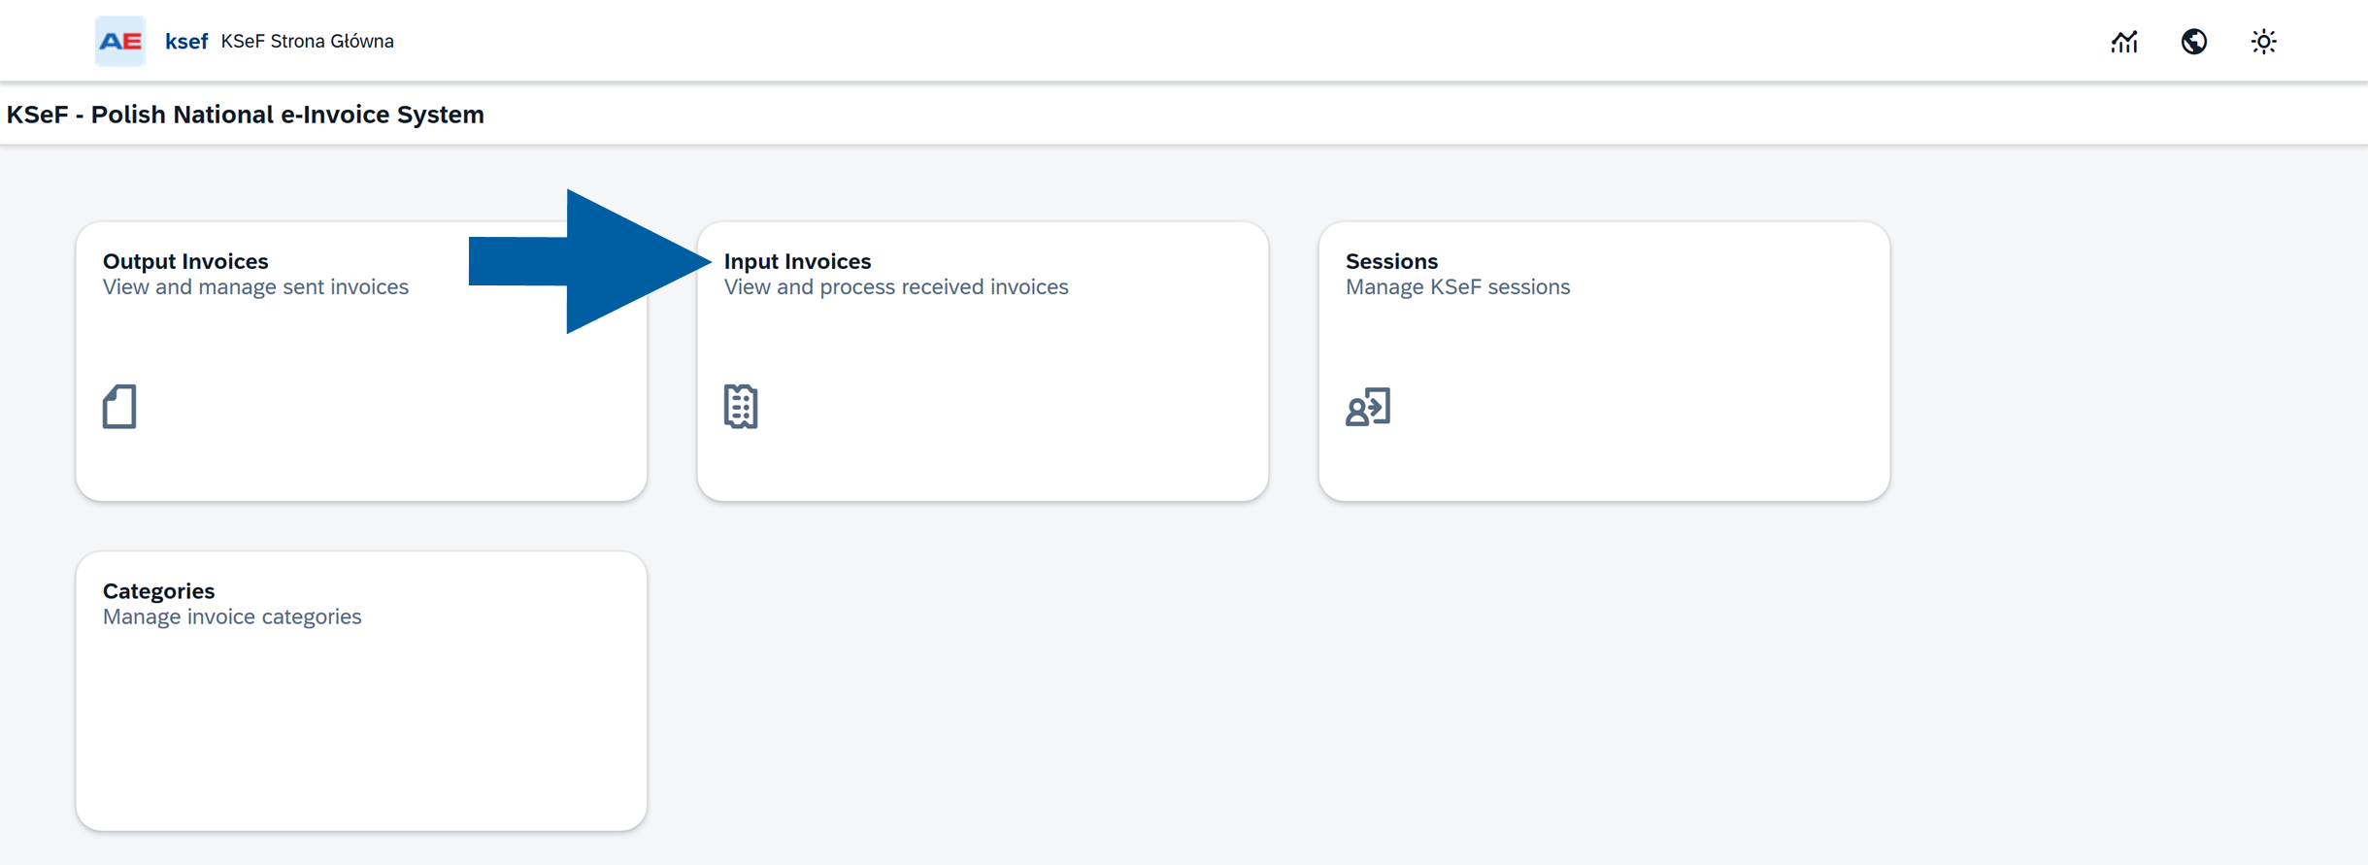Click View and process received invoices text
Screen dimensions: 2368x865
(896, 287)
